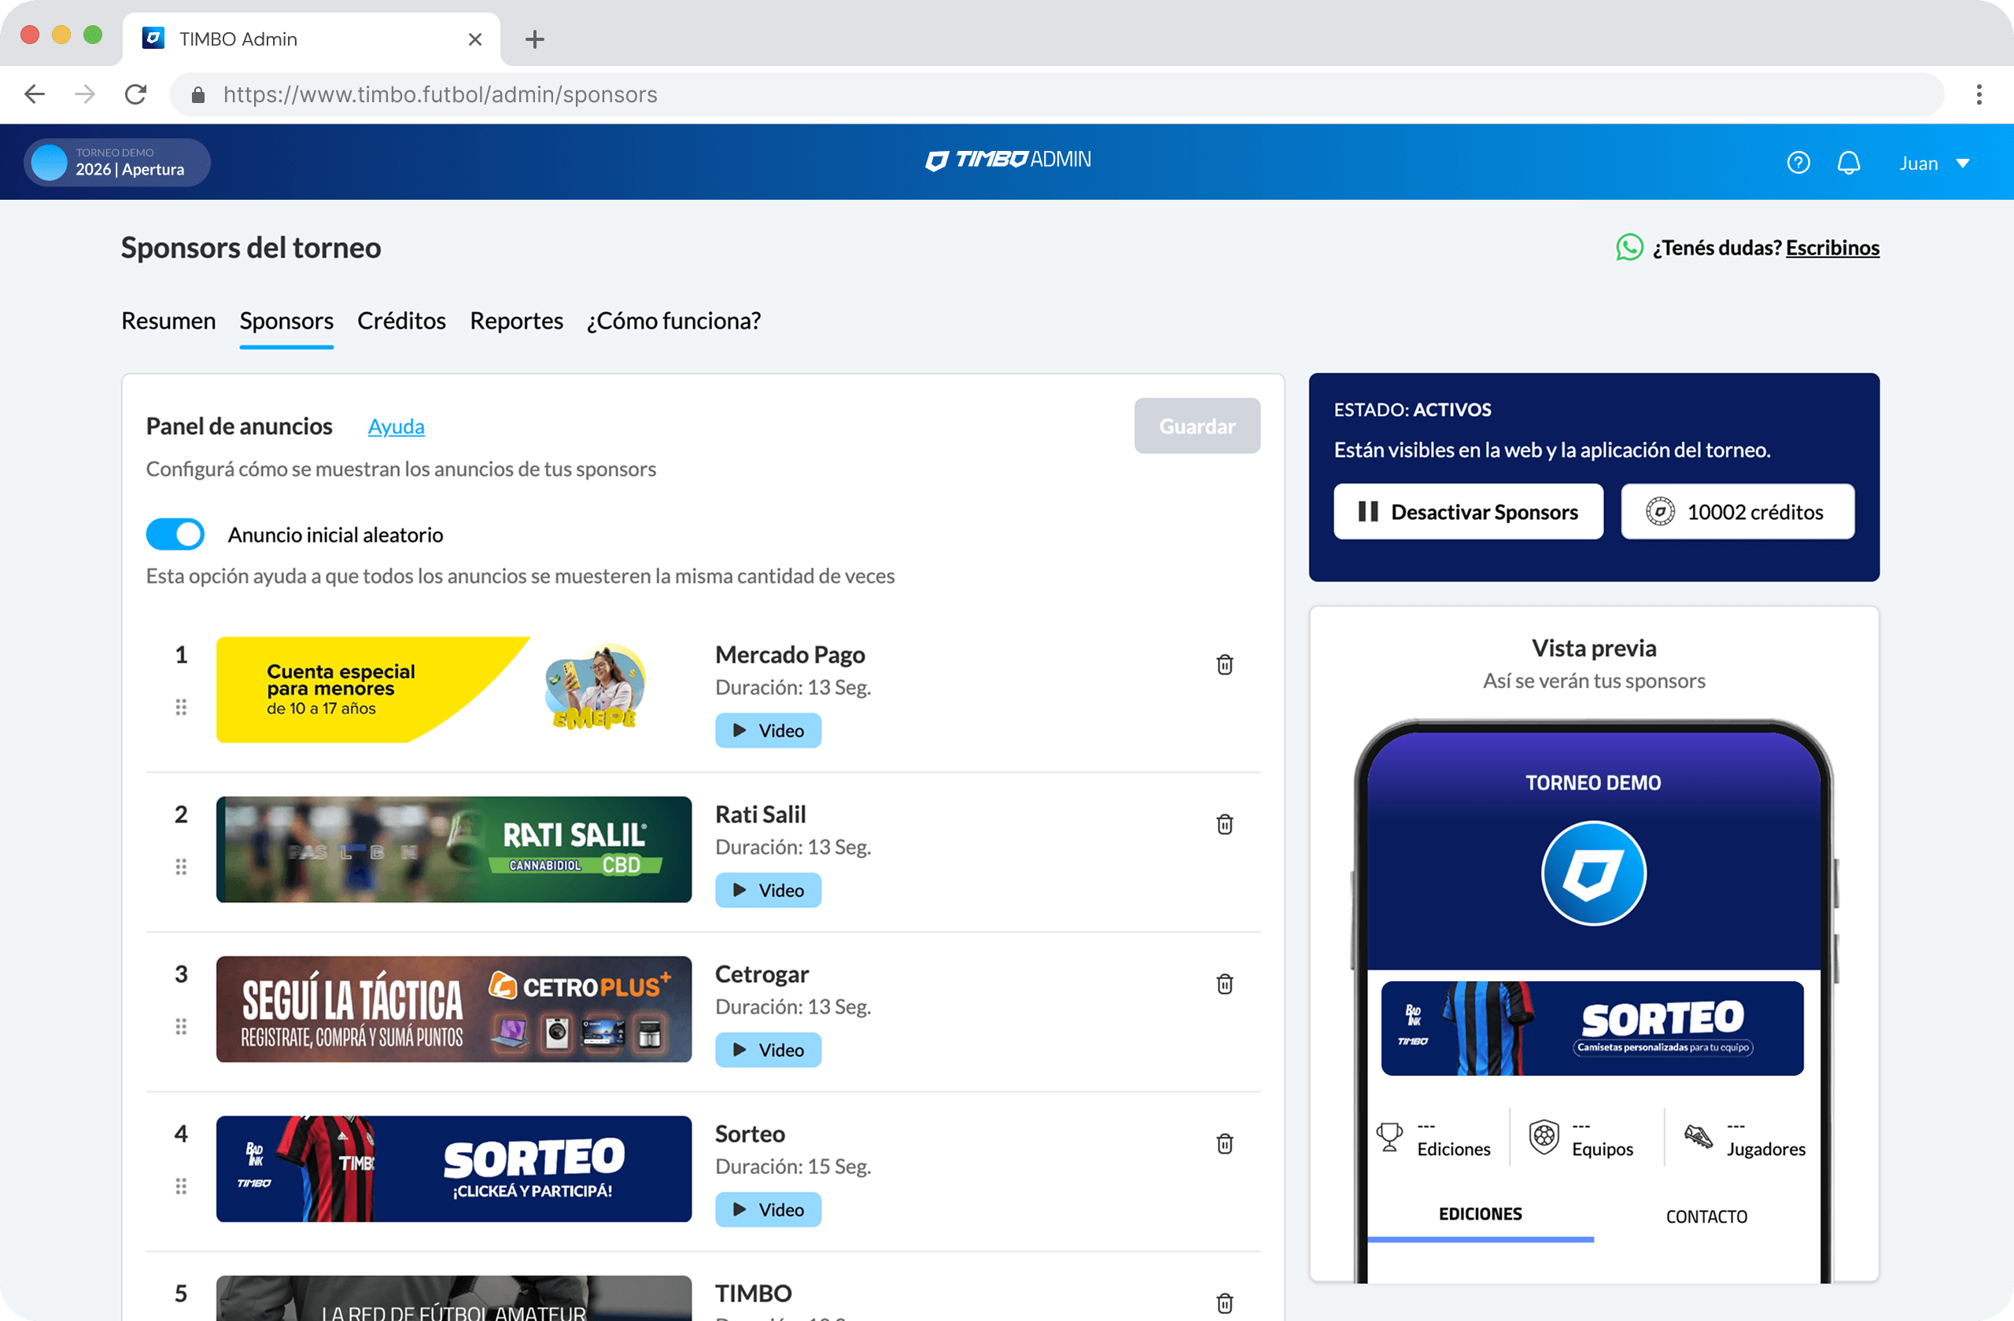Click Desactivar Sponsors button

(1468, 512)
